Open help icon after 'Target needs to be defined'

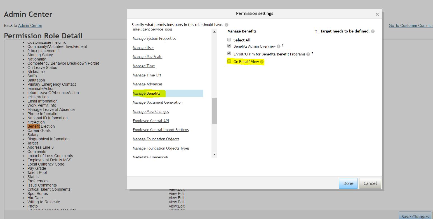pos(373,31)
